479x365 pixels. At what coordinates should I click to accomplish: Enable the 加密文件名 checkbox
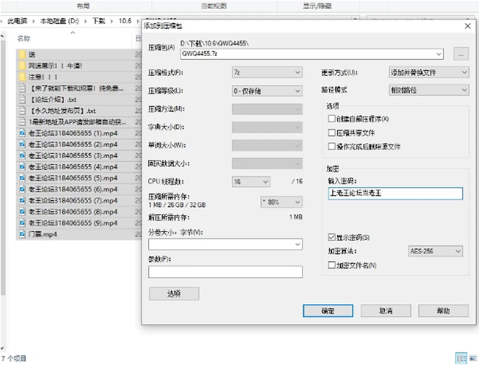point(332,265)
